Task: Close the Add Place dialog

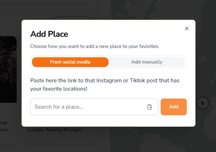Action: [187, 28]
